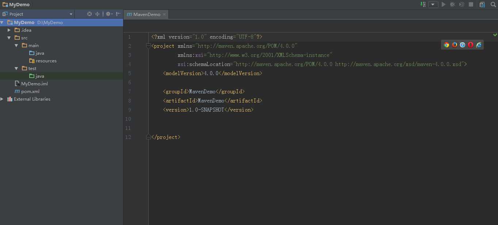Click the fold marker at the project opening tag

coord(148,46)
